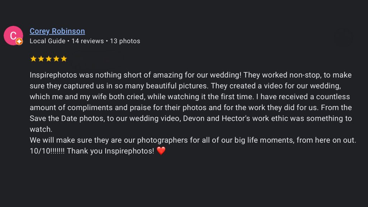Click the middle star of the rating
The width and height of the screenshot is (368, 207).
point(48,58)
